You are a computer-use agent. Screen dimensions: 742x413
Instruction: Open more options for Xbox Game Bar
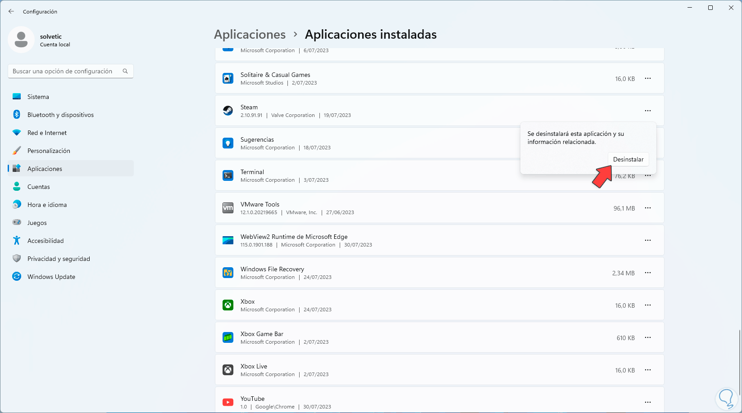tap(648, 337)
